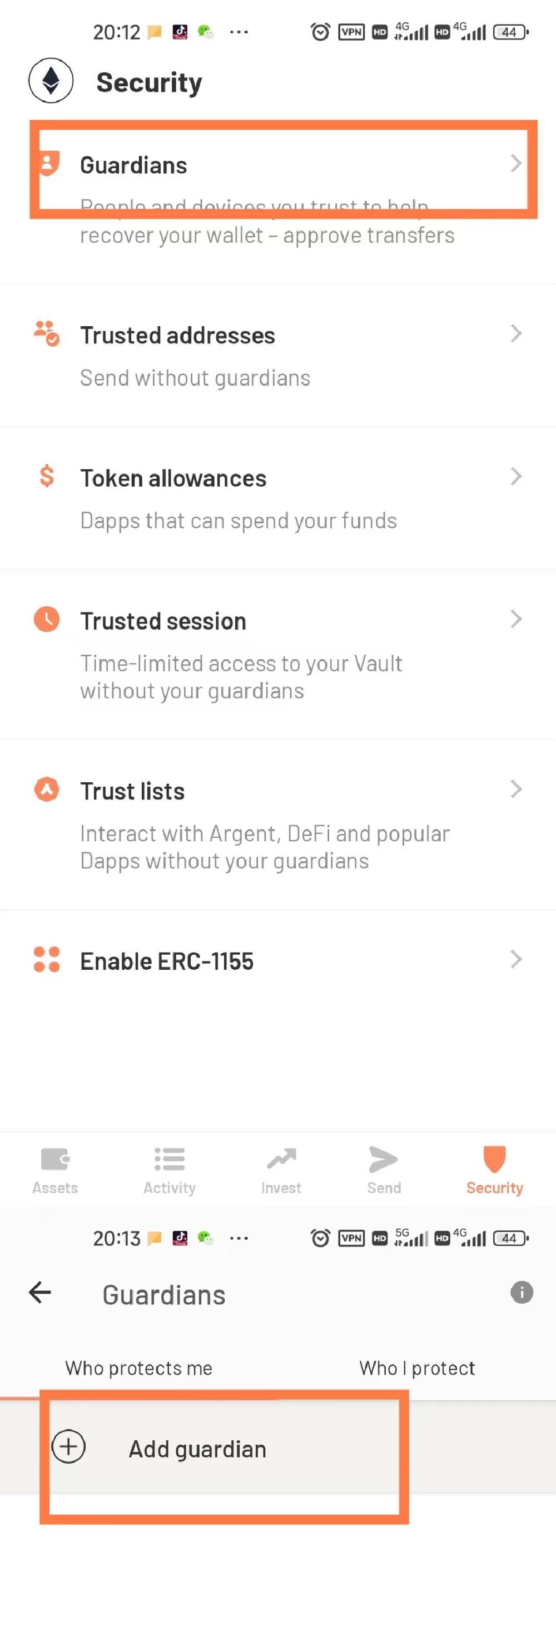
Task: Go back using the arrow icon
Action: pos(39,1292)
